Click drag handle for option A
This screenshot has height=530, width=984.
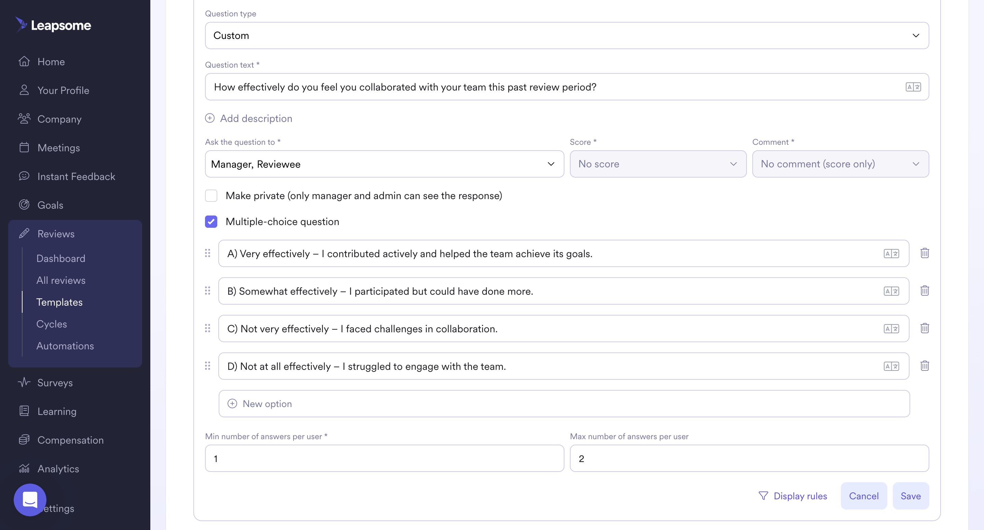point(207,253)
